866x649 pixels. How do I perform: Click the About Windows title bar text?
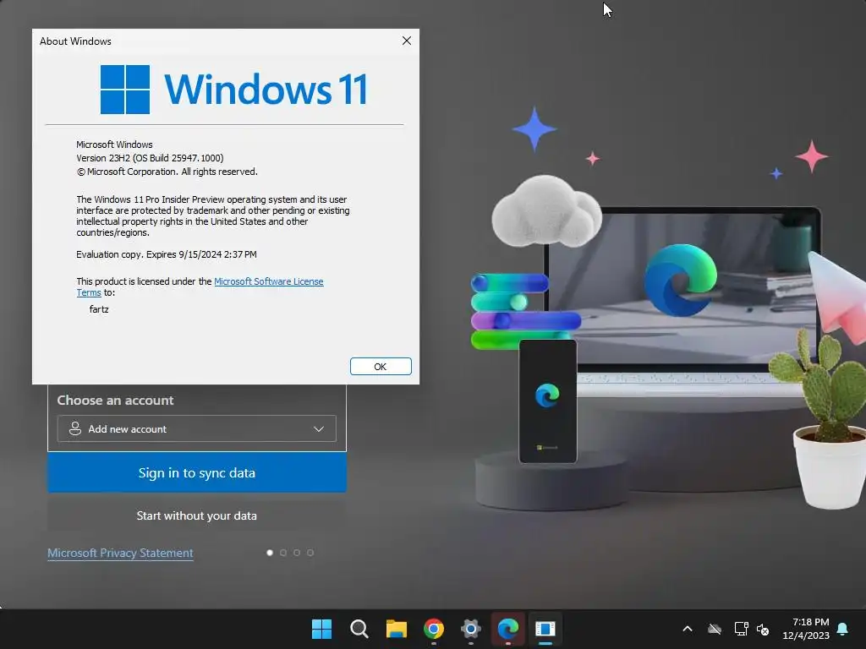(75, 41)
